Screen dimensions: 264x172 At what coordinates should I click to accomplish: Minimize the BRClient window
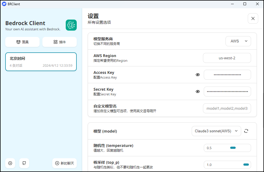(232, 4)
